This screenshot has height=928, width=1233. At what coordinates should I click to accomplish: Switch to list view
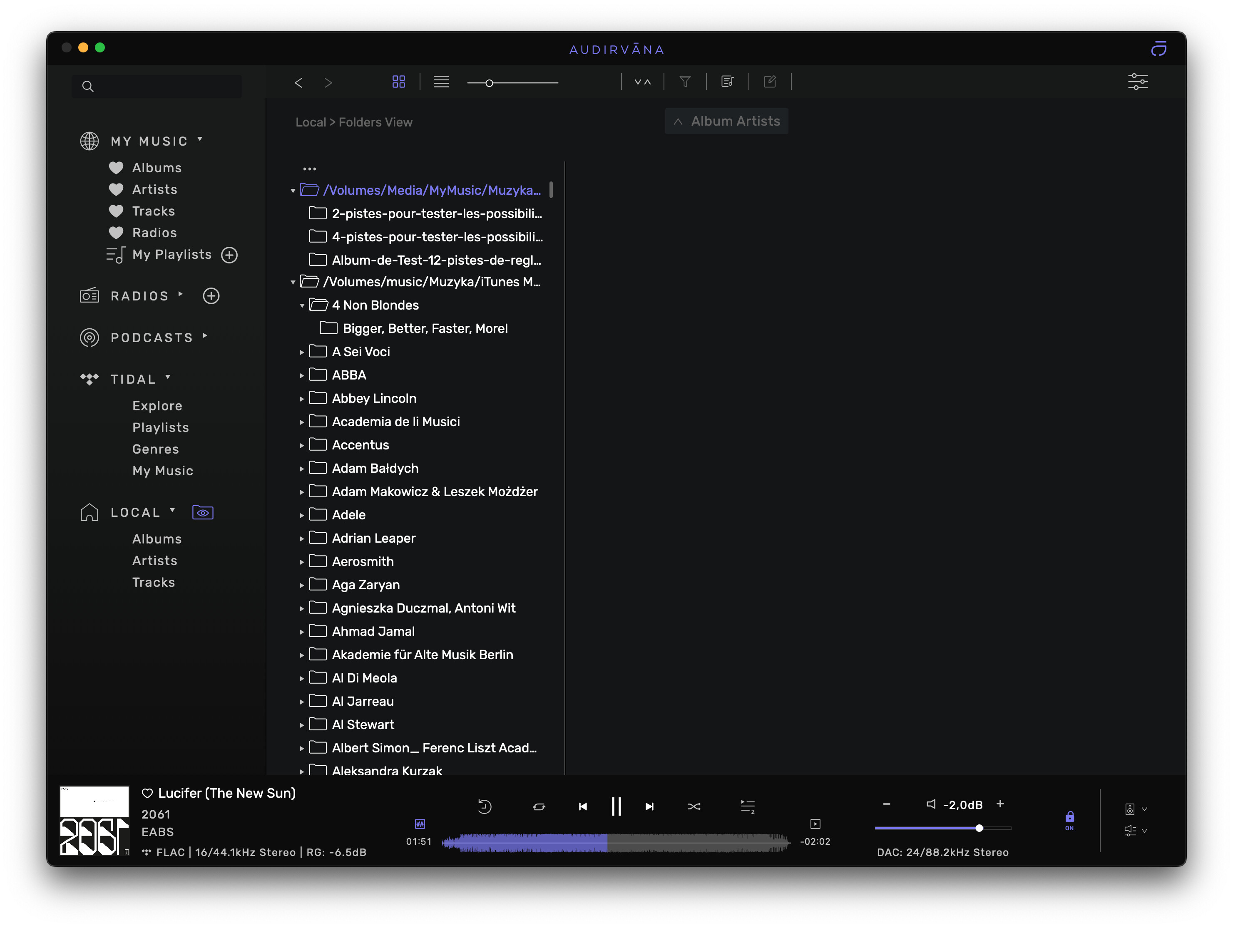click(441, 82)
